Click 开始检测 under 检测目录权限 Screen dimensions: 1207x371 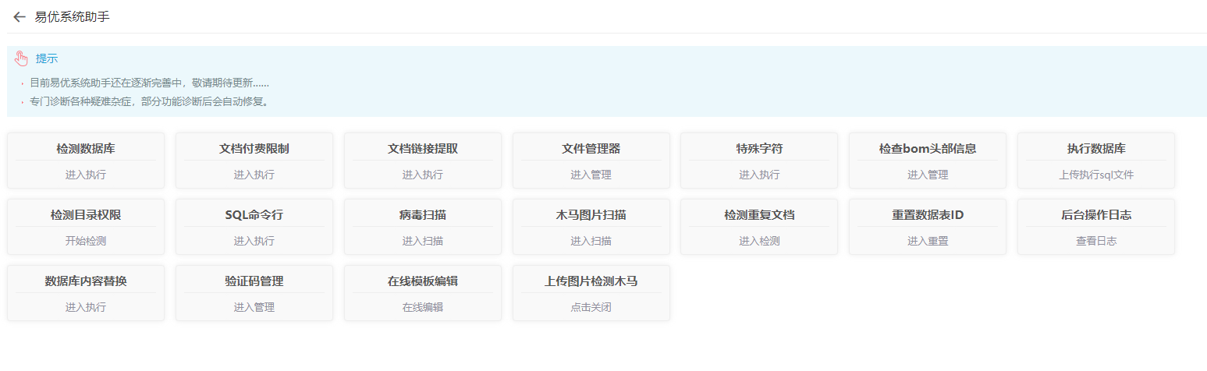[x=86, y=241]
